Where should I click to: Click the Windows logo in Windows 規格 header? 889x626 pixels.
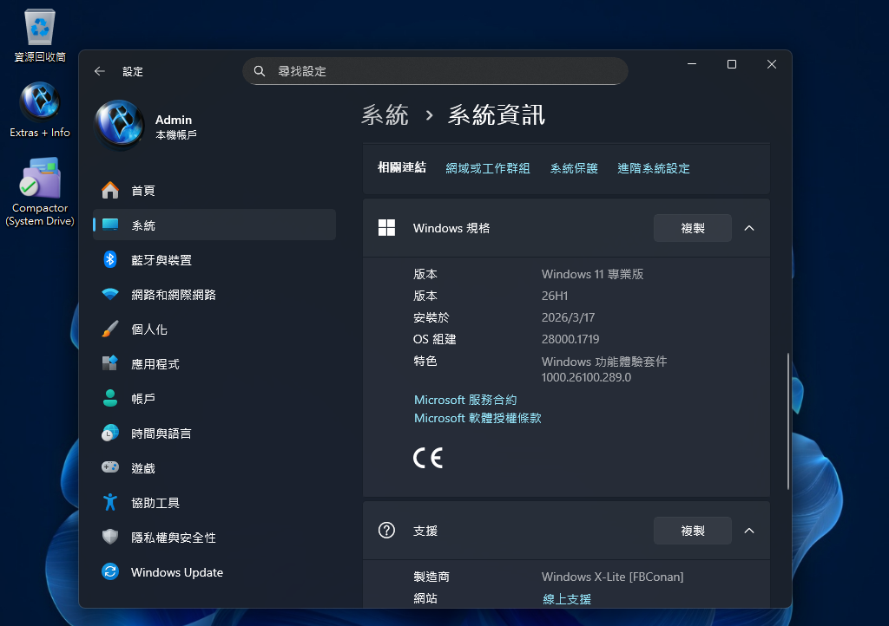[386, 228]
